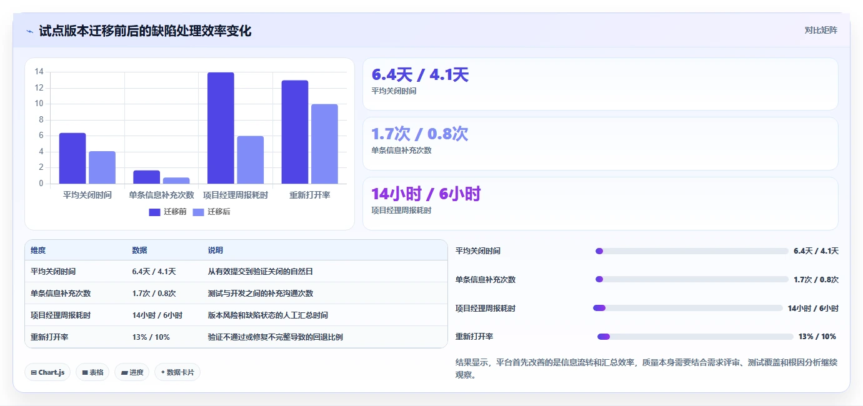This screenshot has height=406, width=863.
Task: Select the 6.4天 / 4.1天 stat card value
Action: click(x=420, y=75)
